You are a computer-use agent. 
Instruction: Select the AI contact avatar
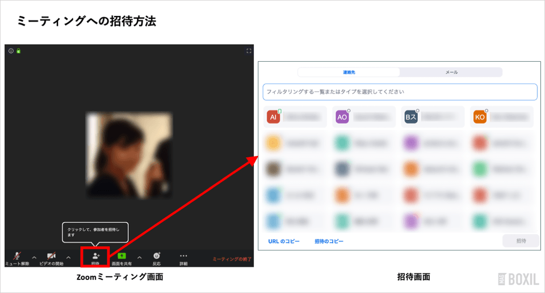pos(273,117)
